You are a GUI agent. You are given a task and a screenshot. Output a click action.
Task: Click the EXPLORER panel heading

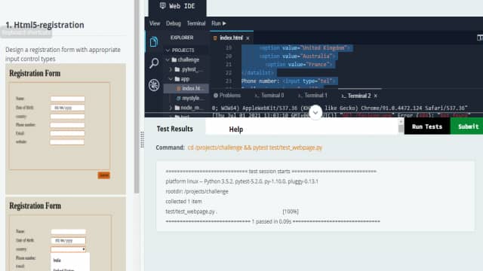[x=182, y=38]
